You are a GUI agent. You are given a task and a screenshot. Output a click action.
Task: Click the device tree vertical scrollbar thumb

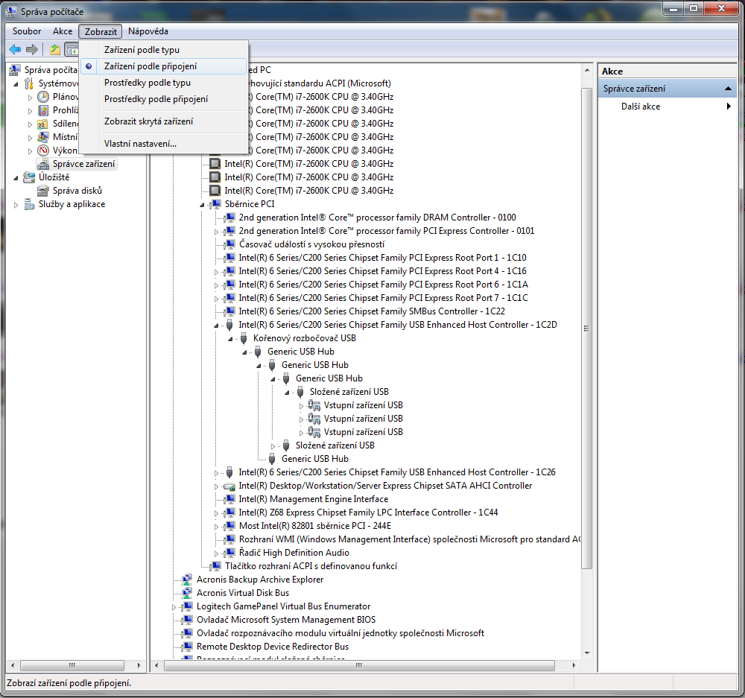point(587,329)
